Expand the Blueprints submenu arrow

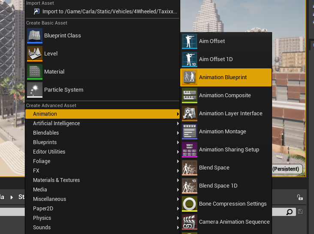point(178,142)
